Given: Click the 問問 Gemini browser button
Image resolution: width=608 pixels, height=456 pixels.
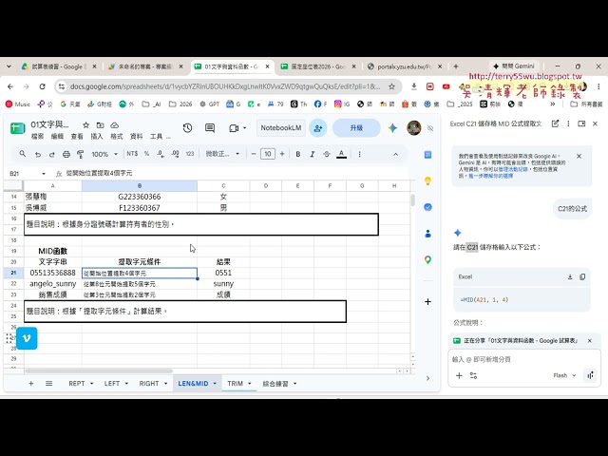Looking at the screenshot, I should click(514, 66).
